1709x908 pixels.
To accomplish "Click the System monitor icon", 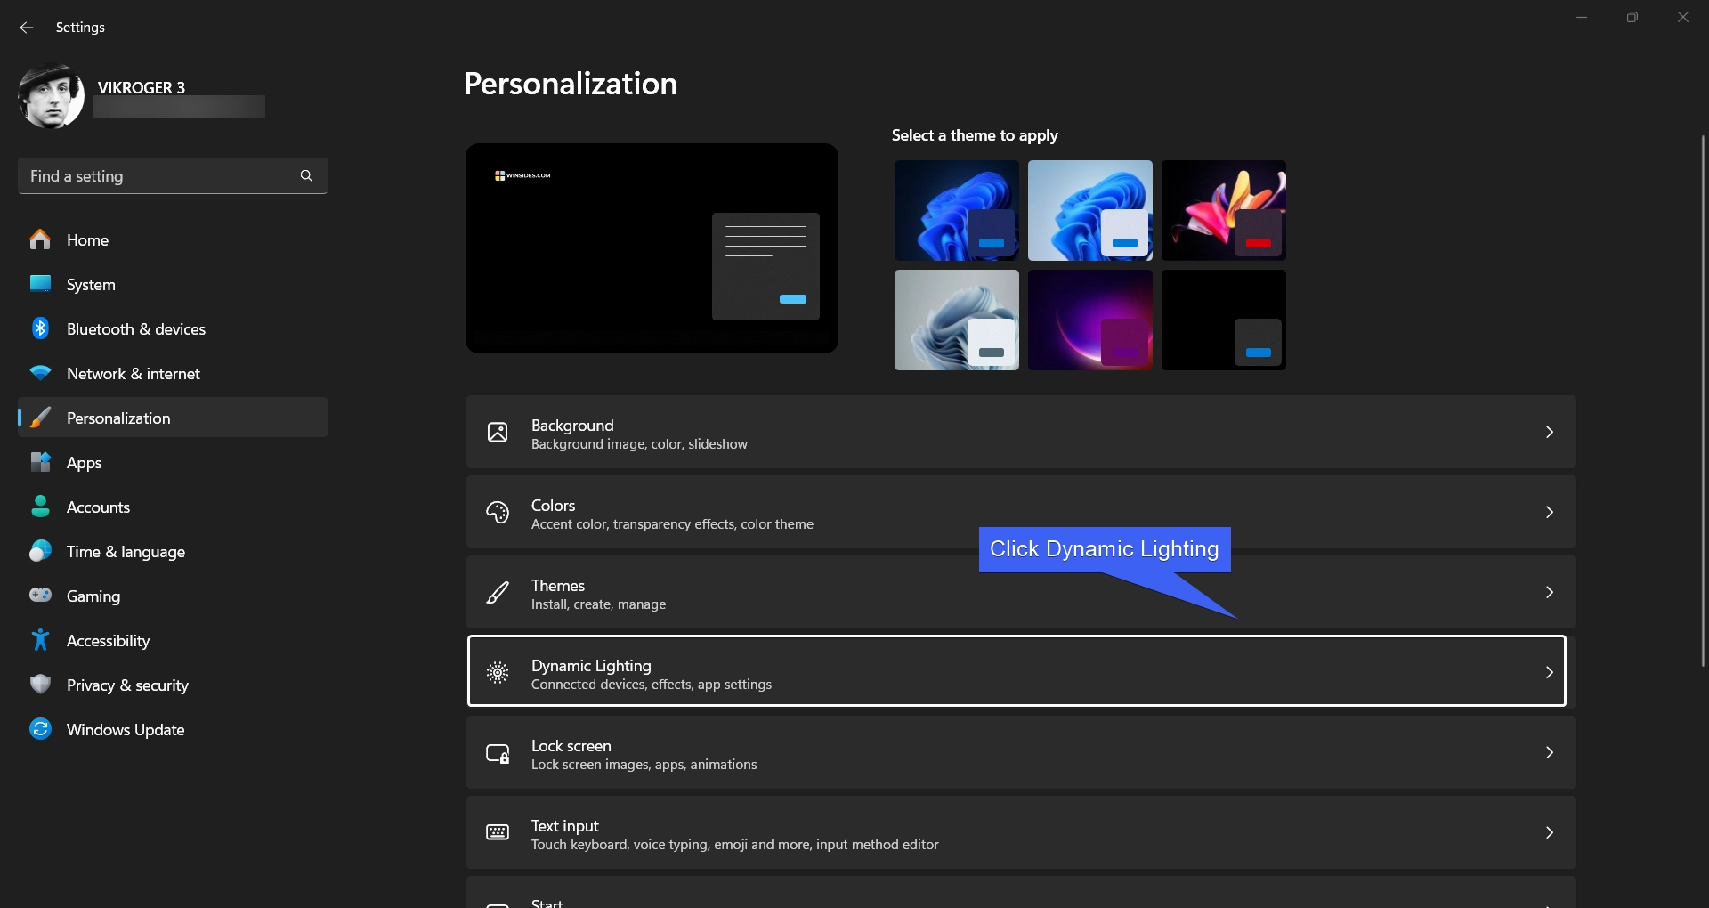I will coord(40,284).
